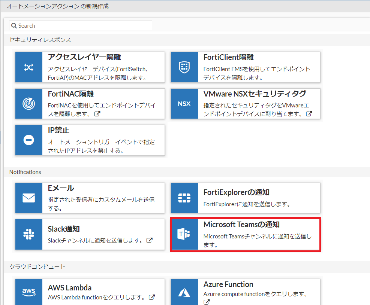This screenshot has height=305, width=370.
Task: Click the クラウドコンピュート section header
Action: [37, 266]
